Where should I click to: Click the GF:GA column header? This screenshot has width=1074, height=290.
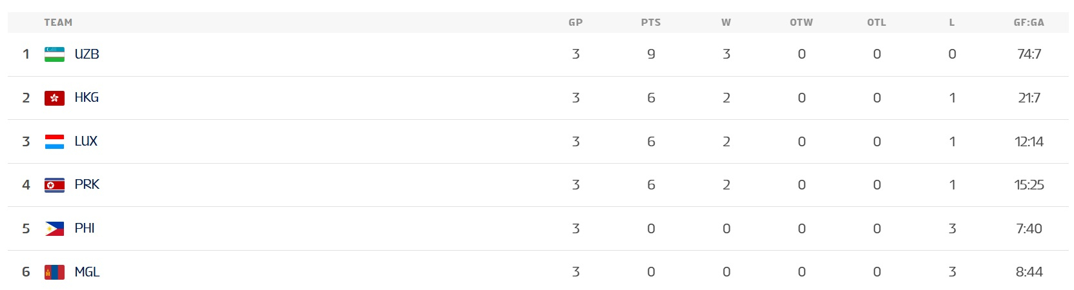pos(1029,23)
